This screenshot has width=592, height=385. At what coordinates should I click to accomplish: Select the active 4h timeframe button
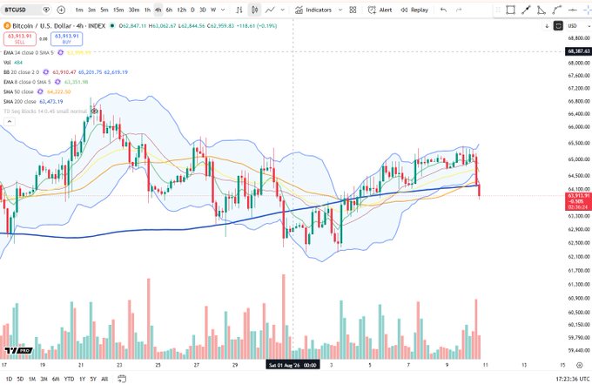158,10
